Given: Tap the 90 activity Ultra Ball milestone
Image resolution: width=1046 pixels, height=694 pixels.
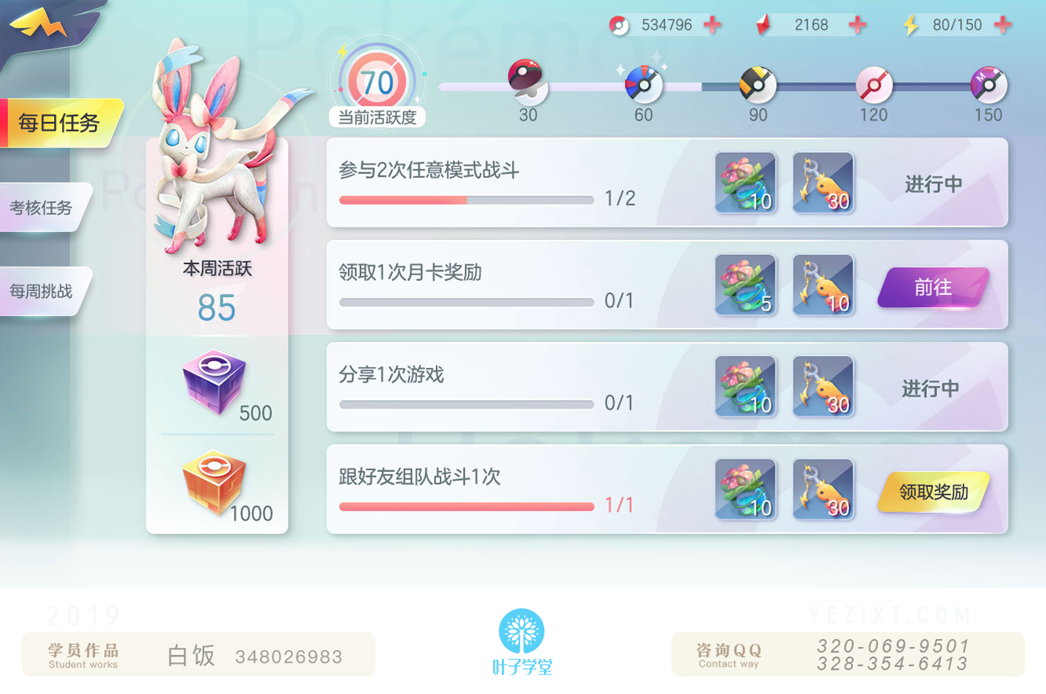Looking at the screenshot, I should (x=757, y=85).
